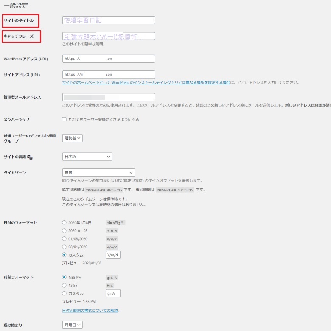
Task: Click the 管理者メールアドレス input field
Action: (x=108, y=97)
